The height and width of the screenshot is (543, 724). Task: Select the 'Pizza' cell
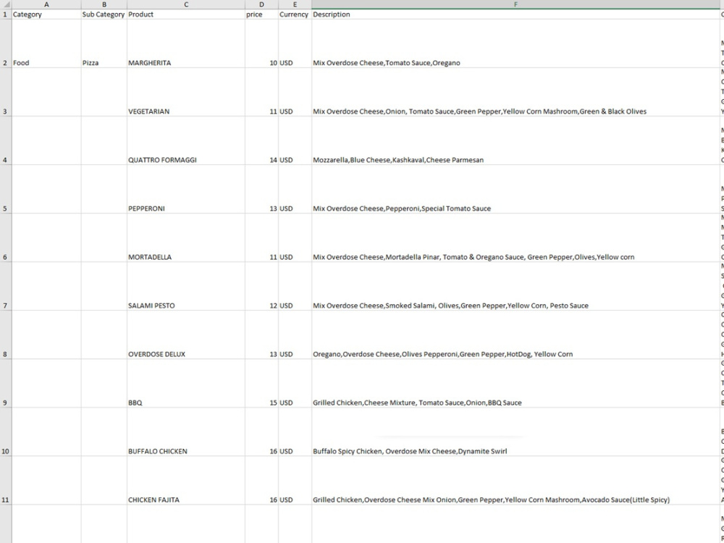[x=104, y=43]
